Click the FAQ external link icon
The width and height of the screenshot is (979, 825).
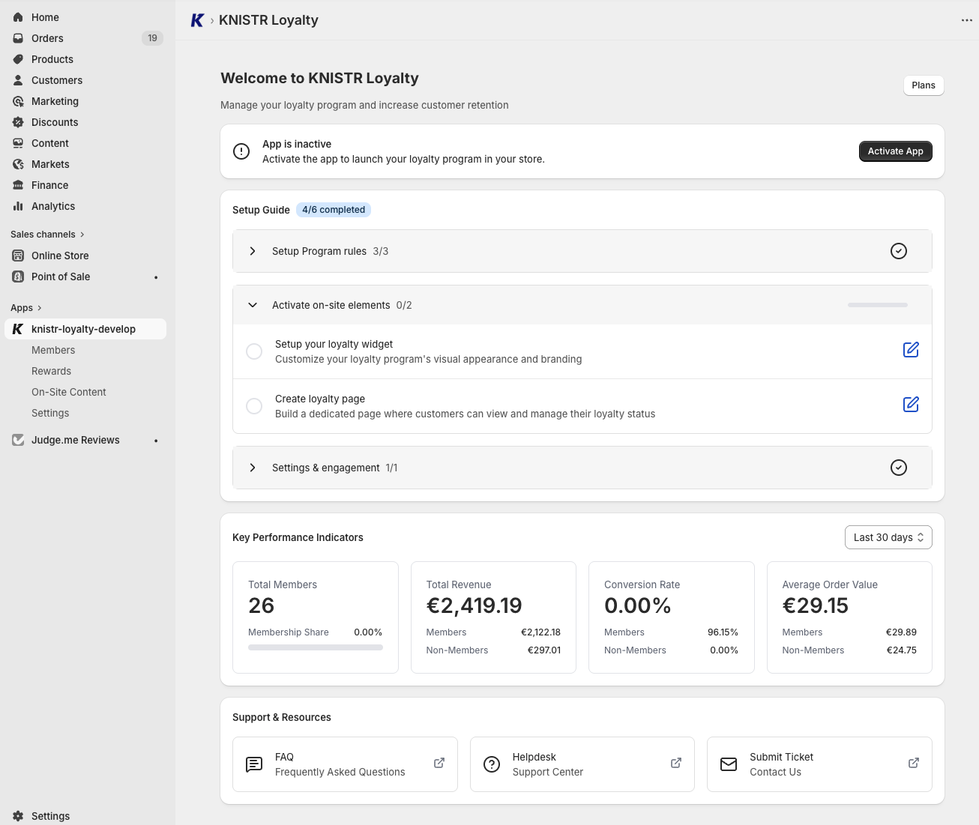(x=439, y=763)
